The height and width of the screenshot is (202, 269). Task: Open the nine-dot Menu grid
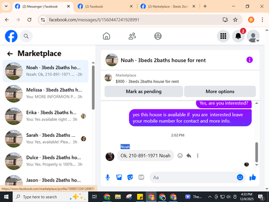[x=223, y=36]
